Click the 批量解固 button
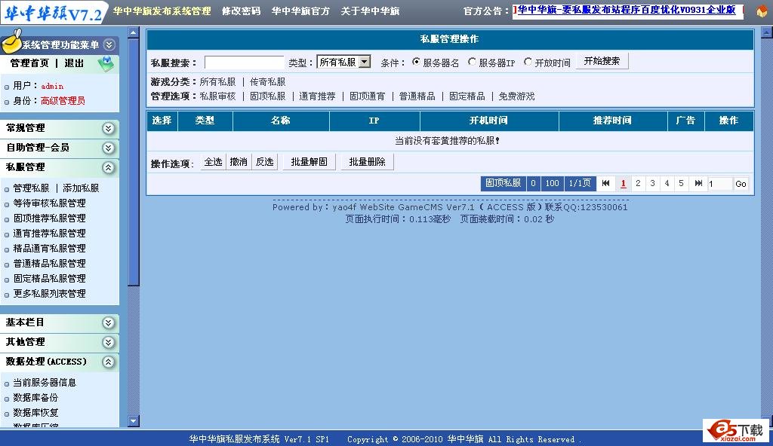 pos(309,162)
